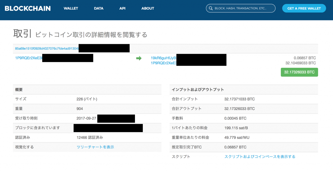This screenshot has height=173, width=333.
Task: Open the transaction hash link starting 85a69e15
Action: coord(47,49)
